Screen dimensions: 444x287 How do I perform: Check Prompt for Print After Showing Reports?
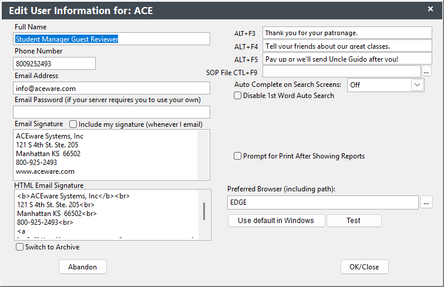pyautogui.click(x=238, y=156)
